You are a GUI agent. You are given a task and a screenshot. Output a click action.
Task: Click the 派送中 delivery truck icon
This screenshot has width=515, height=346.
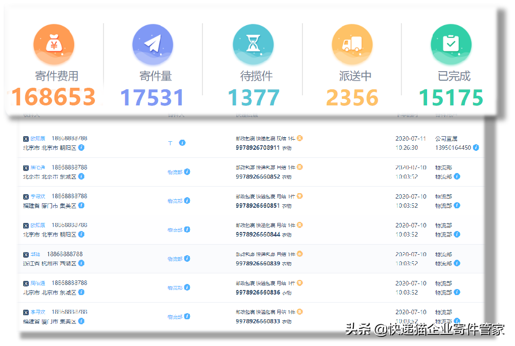click(351, 44)
